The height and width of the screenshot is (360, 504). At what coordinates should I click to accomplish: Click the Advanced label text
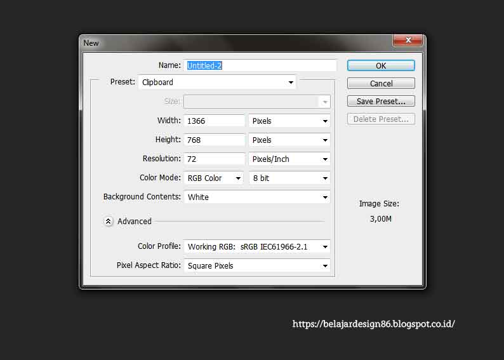point(135,222)
